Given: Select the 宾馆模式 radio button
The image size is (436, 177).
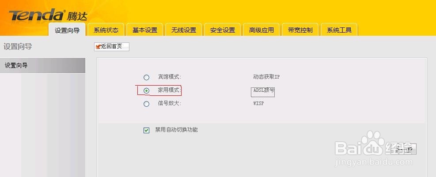Looking at the screenshot, I should click(146, 78).
